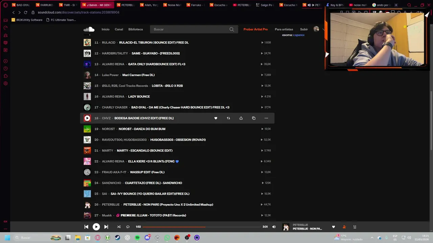Open the Windows Start menu
This screenshot has width=433, height=243.
(x=7, y=238)
